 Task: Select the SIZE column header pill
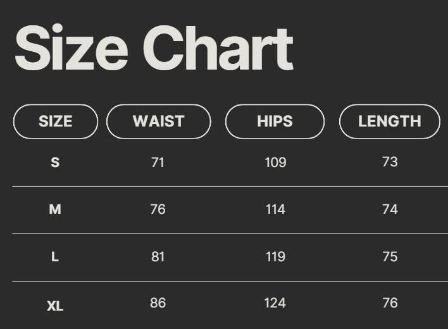tap(56, 121)
